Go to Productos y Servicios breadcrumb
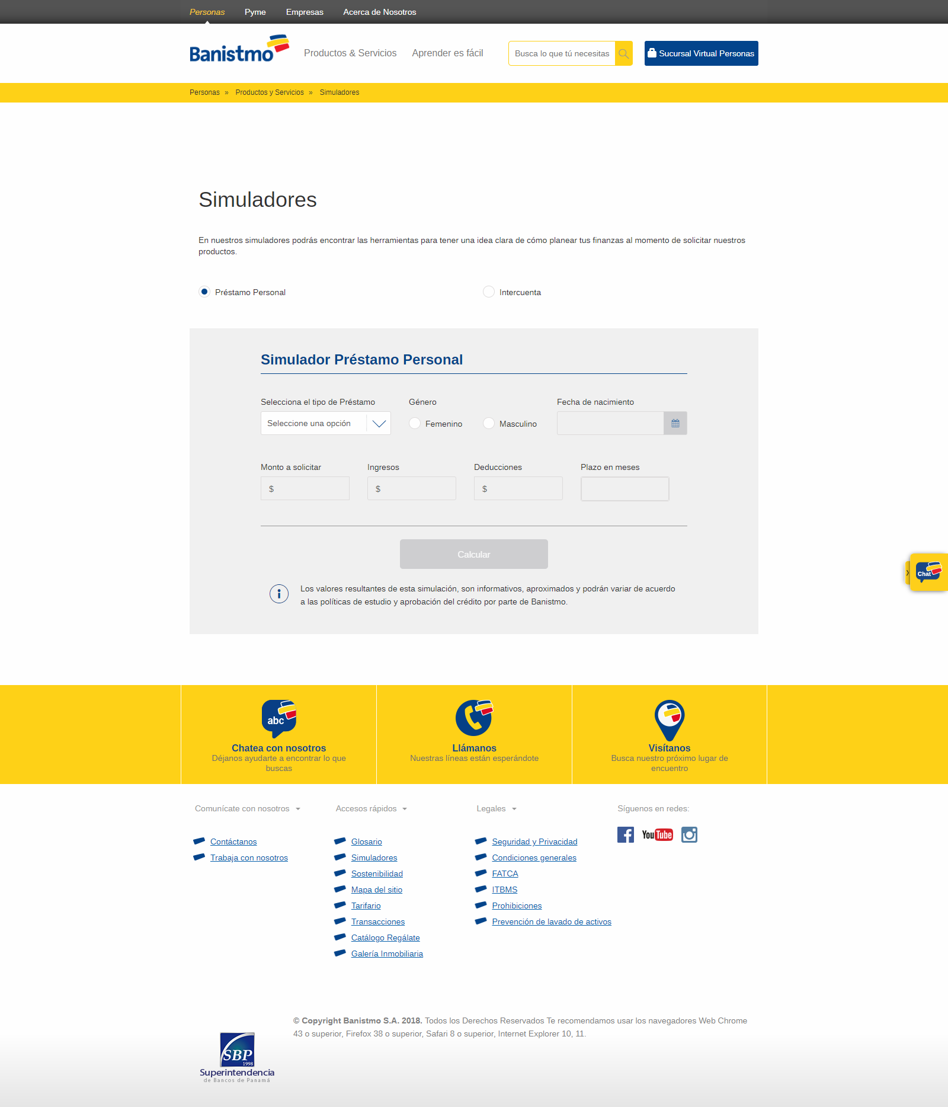The width and height of the screenshot is (948, 1107). click(x=270, y=92)
